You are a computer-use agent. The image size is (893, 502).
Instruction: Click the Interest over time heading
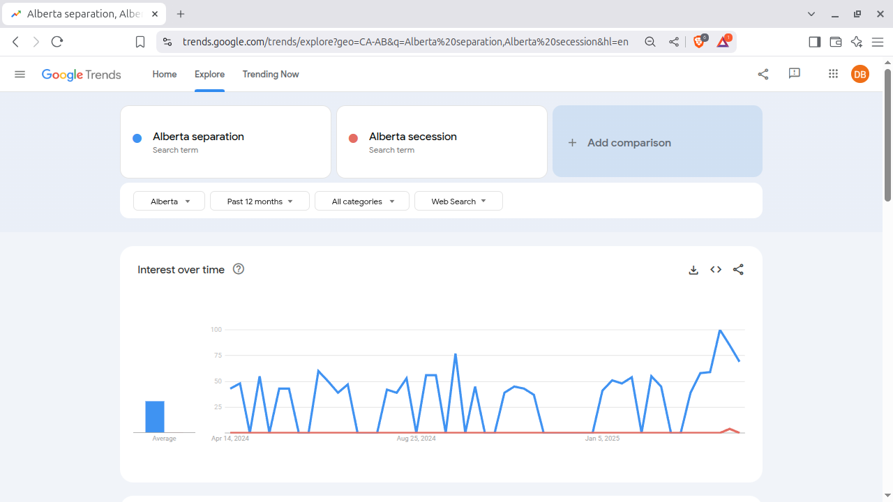click(181, 270)
